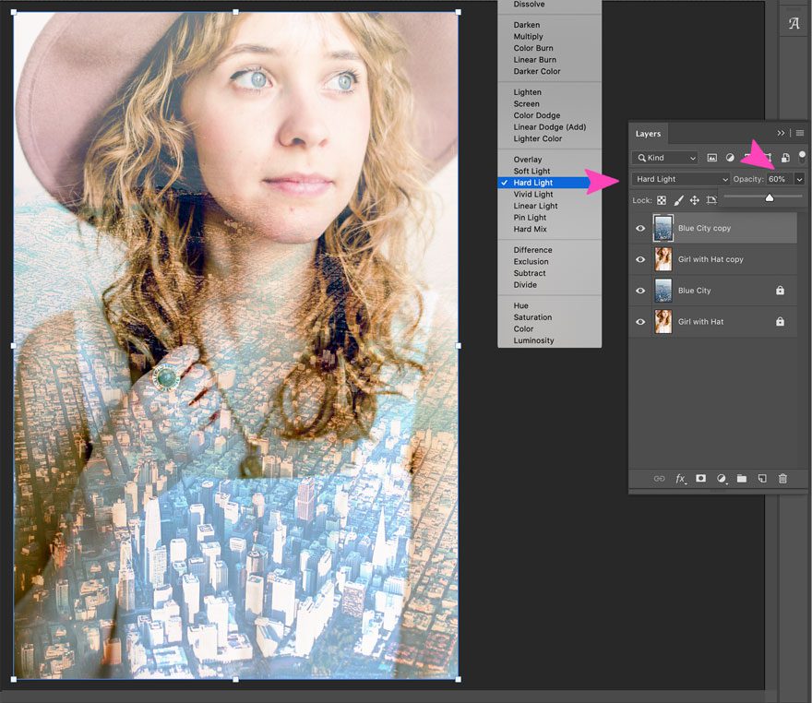Open the Layers panel options menu
This screenshot has height=703, width=812.
pos(799,132)
